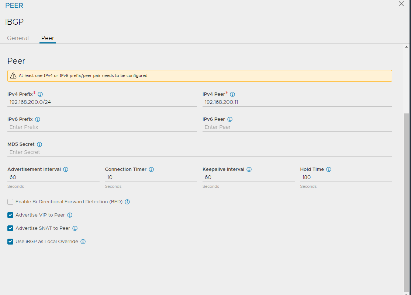Edit the Connection Timer value

tap(151, 178)
